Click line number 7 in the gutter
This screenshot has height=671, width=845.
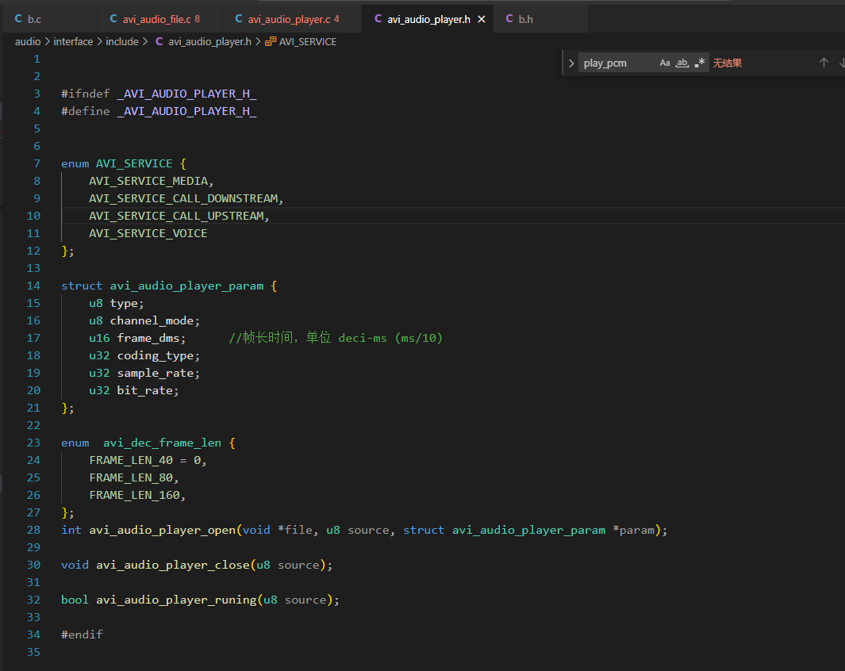pyautogui.click(x=36, y=163)
